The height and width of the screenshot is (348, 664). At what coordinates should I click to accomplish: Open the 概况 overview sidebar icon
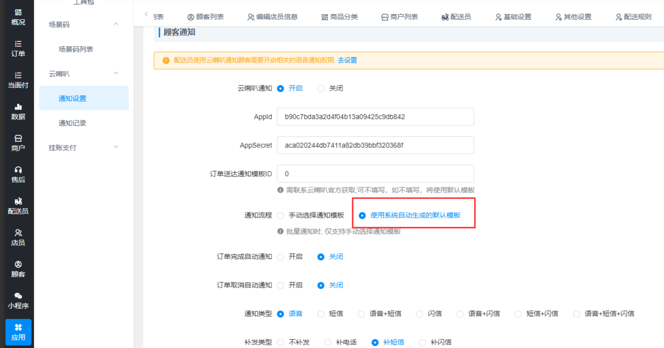pos(18,17)
